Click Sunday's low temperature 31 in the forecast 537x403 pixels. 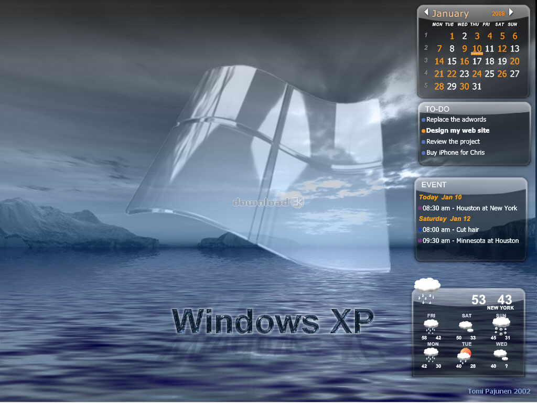[x=508, y=338]
